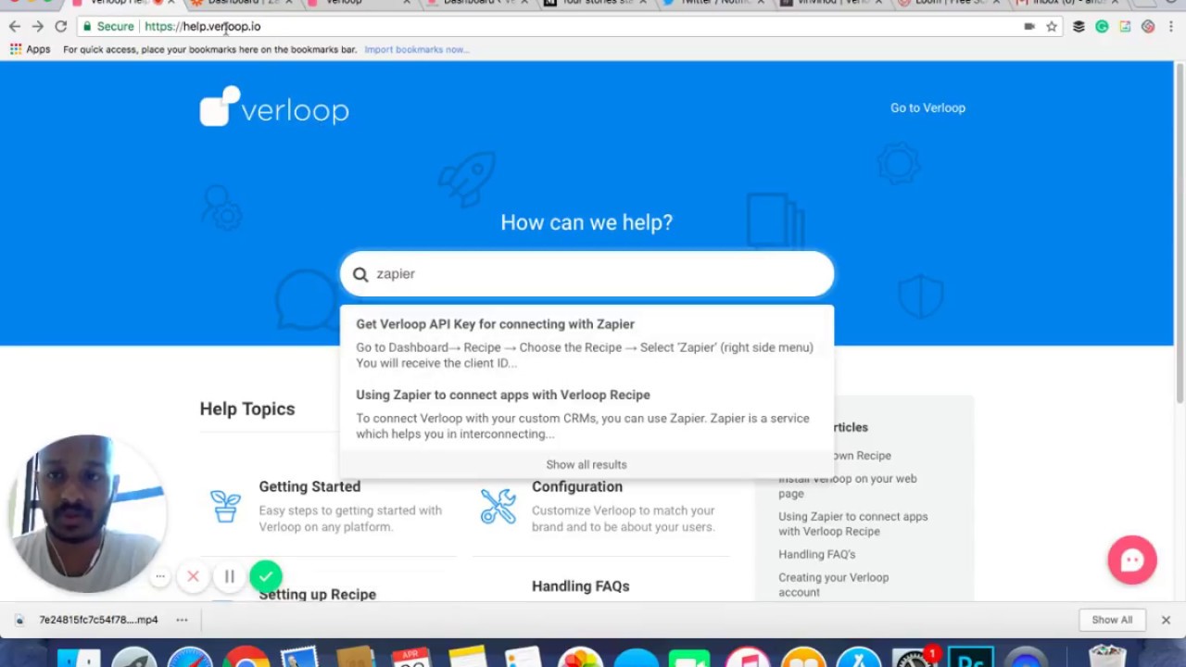Click Show All downloads button
Image resolution: width=1186 pixels, height=667 pixels.
click(1112, 620)
